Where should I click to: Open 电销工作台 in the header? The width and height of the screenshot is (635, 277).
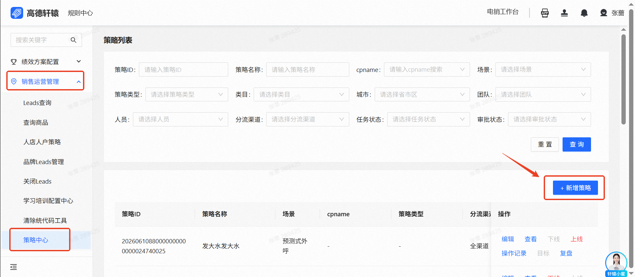[503, 12]
